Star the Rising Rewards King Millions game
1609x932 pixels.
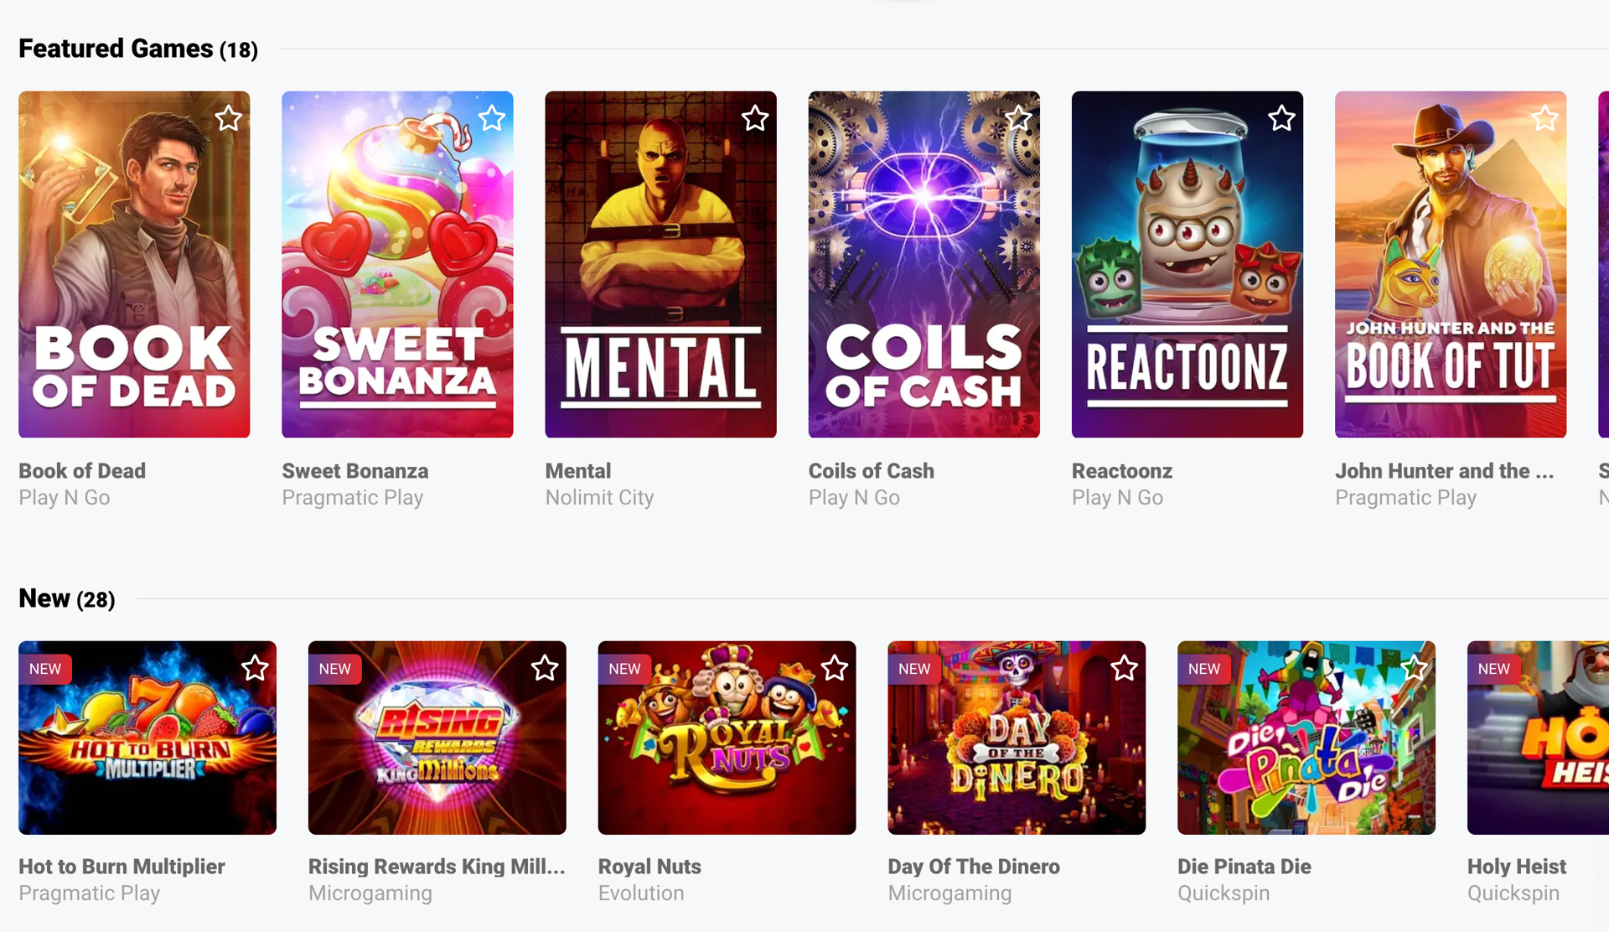(545, 668)
